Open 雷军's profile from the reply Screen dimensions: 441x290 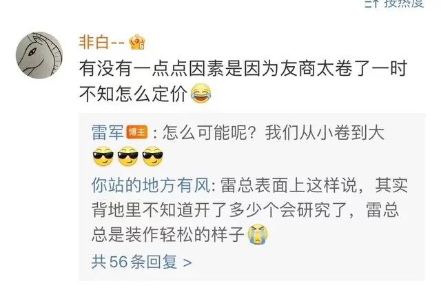click(x=107, y=132)
